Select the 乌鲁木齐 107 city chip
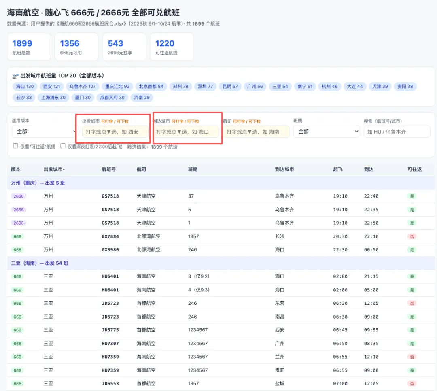 pyautogui.click(x=83, y=87)
